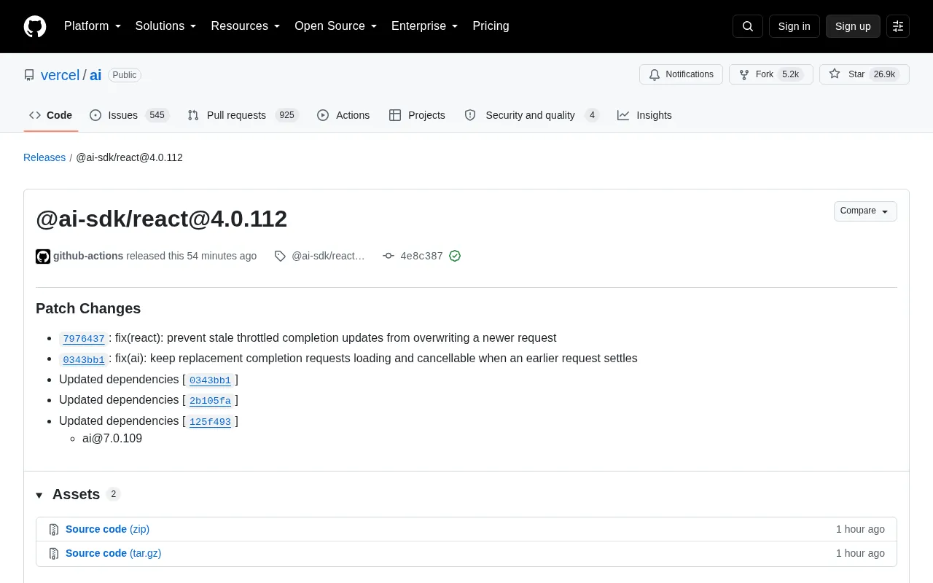Open the ai repository link
The image size is (933, 583).
(x=95, y=75)
